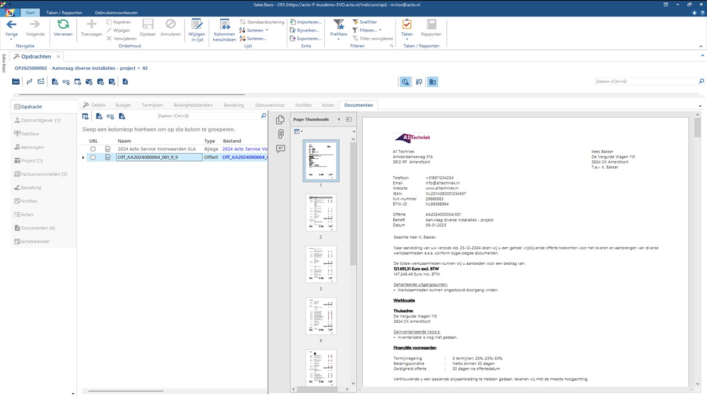This screenshot has width=707, height=398.
Task: Open the attachments paperclip panel icon
Action: (x=281, y=134)
